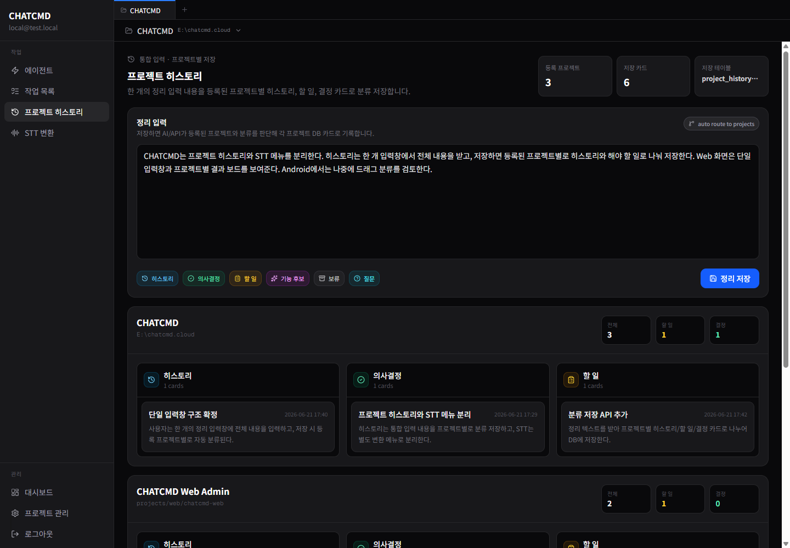This screenshot has height=548, width=790.
Task: Open the STT 변환 sidebar item
Action: 57,133
